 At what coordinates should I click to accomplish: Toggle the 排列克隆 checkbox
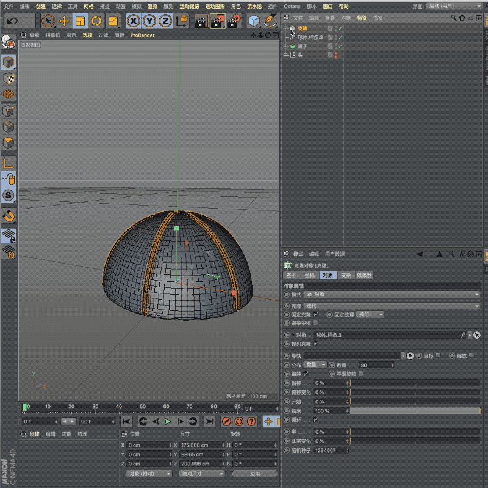[315, 343]
